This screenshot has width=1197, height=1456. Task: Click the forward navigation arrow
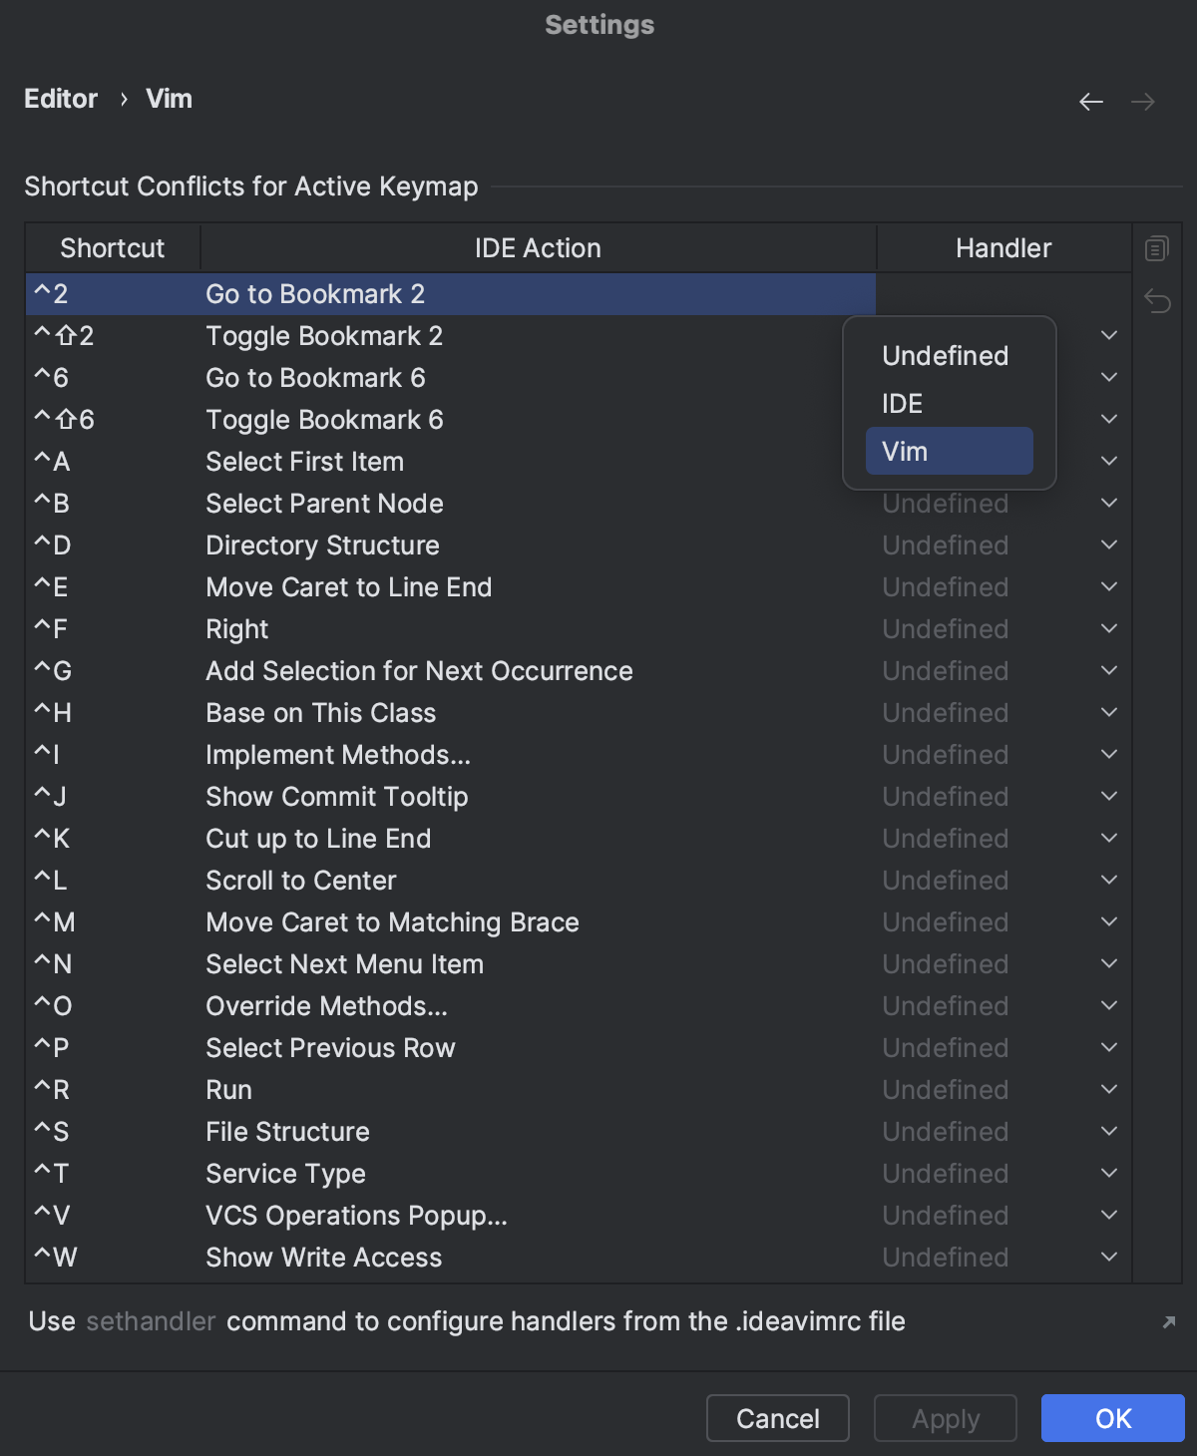coord(1140,101)
